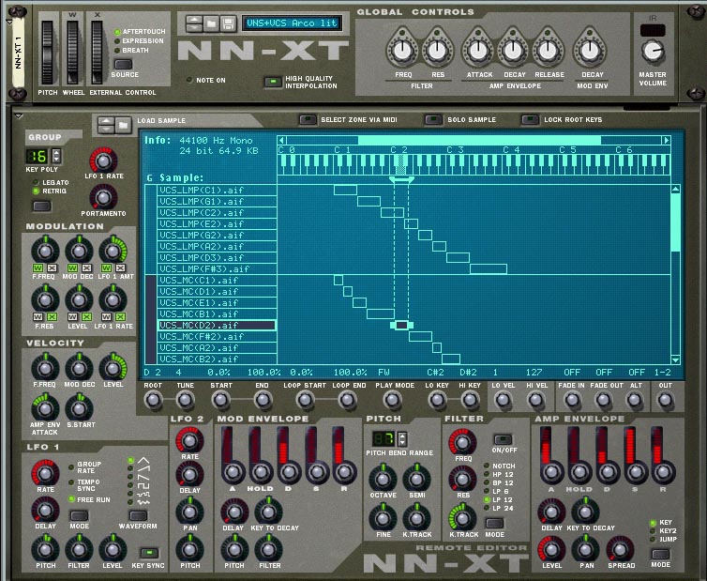Toggle X button under F.FREQ modulation
This screenshot has height=581, width=707.
point(52,268)
